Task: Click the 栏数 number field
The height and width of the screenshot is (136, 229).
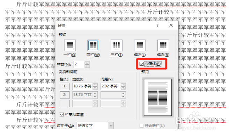Action: coord(79,64)
